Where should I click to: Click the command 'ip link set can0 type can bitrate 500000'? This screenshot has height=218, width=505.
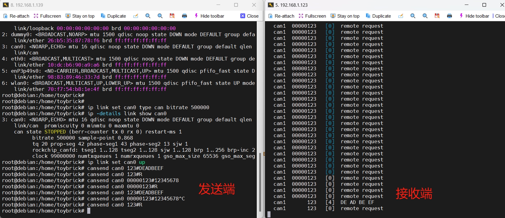(148, 107)
